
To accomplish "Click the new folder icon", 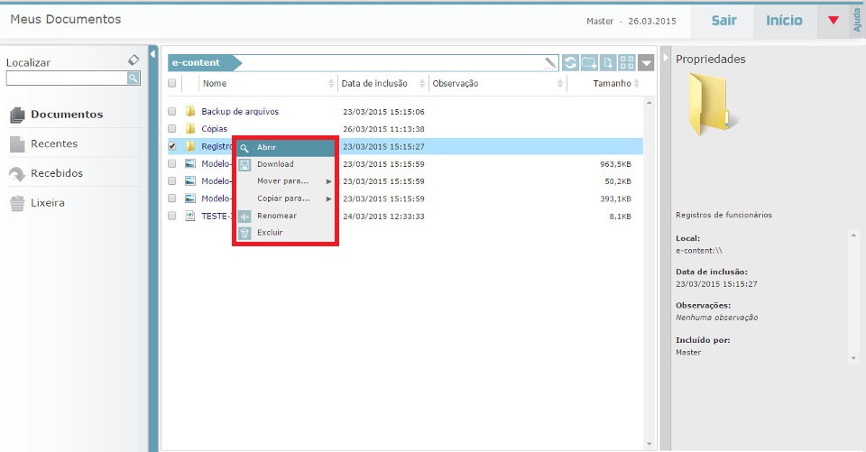I will click(589, 62).
